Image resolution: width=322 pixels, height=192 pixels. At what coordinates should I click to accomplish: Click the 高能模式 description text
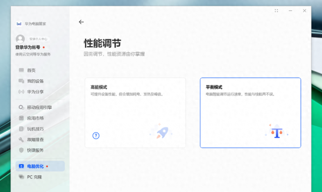[127, 95]
